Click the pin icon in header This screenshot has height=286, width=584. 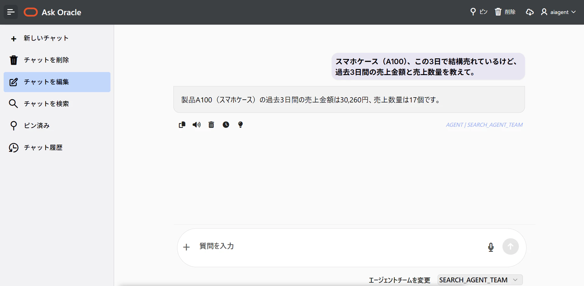[473, 12]
